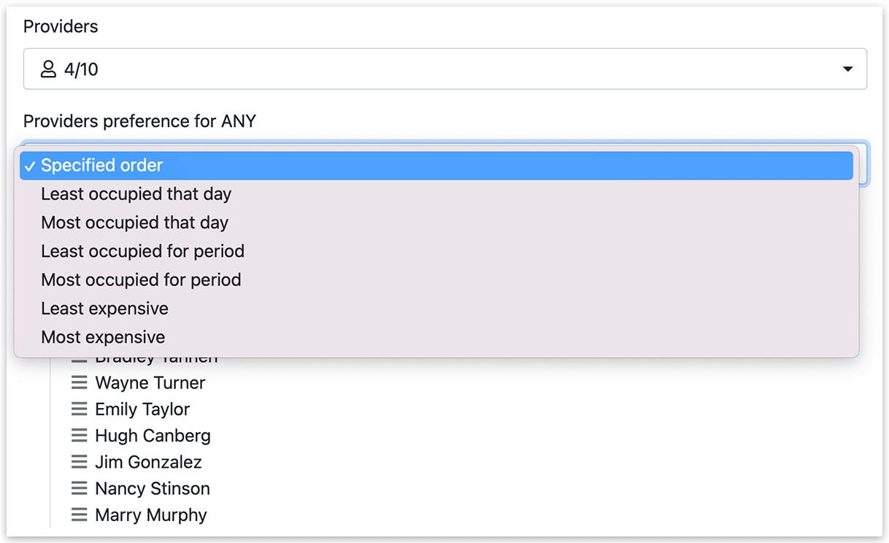889x543 pixels.
Task: Select Least expensive preference
Action: tap(436, 308)
